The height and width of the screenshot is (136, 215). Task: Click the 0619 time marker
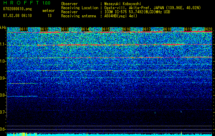188,29
